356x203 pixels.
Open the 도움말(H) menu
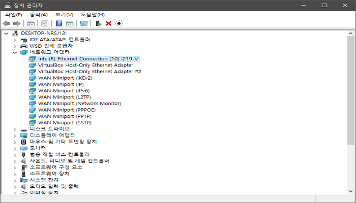tap(93, 15)
